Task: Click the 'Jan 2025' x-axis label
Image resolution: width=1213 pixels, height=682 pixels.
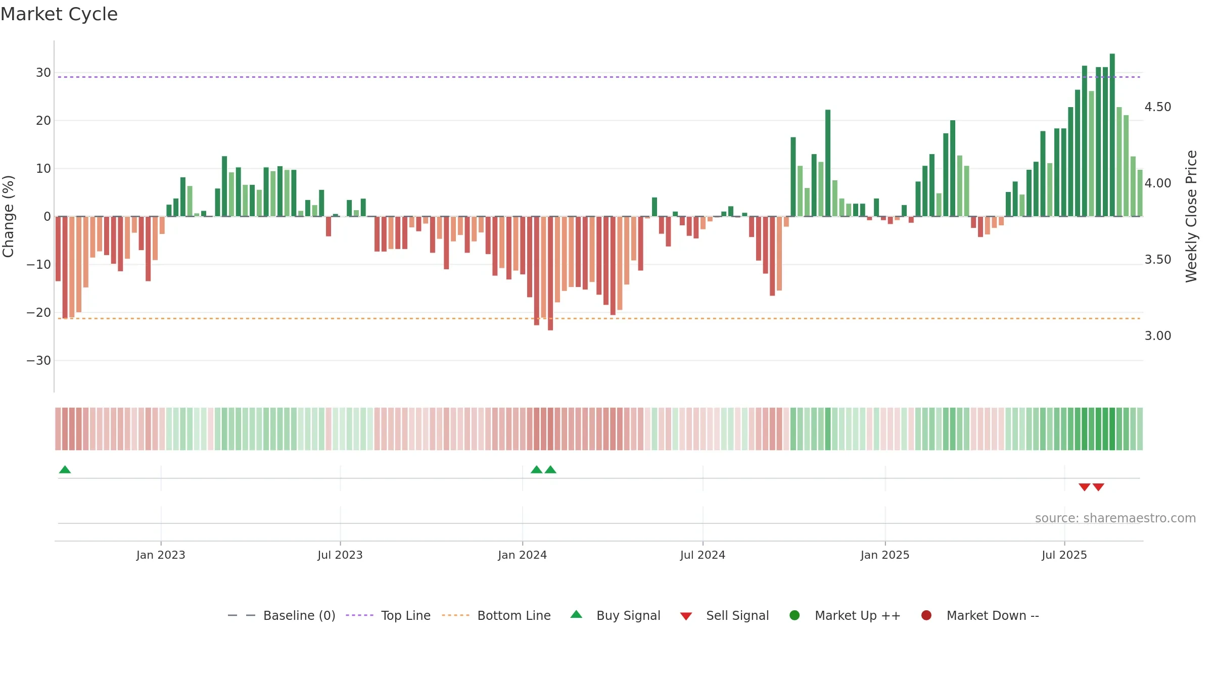Action: 885,555
